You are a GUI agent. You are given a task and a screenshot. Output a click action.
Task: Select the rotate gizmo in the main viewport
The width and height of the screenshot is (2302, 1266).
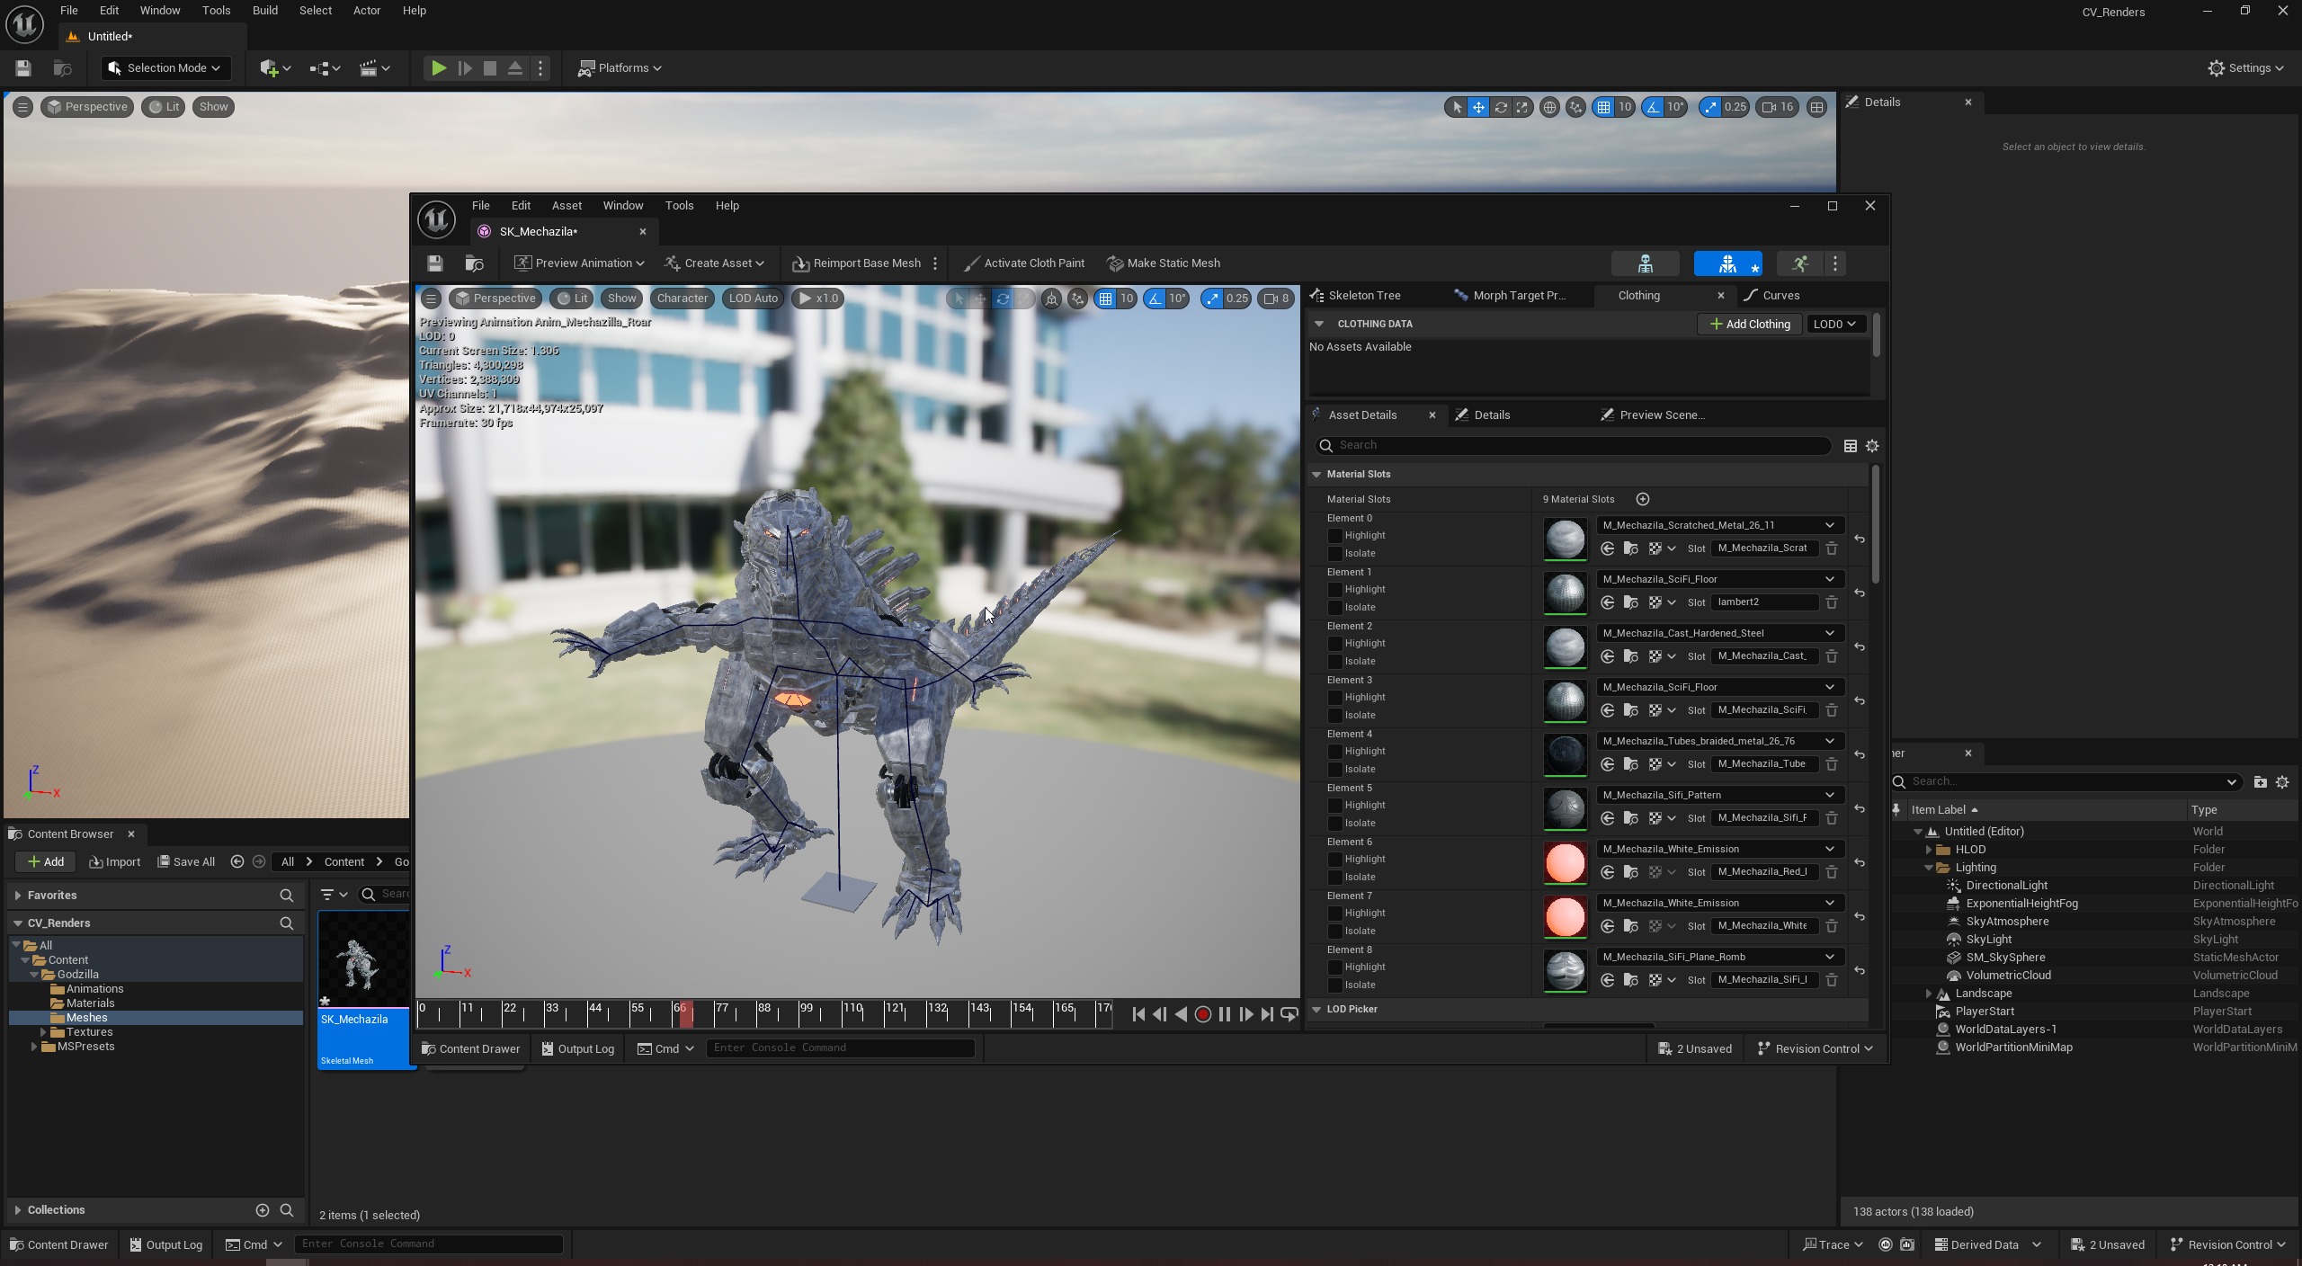1500,107
